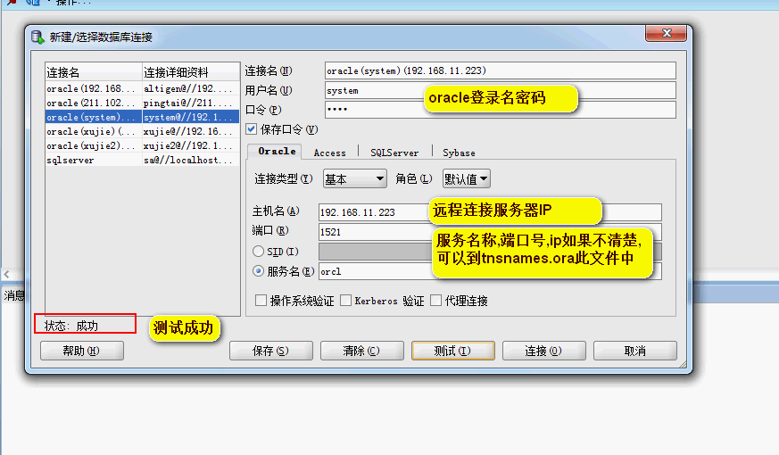779x455 pixels.
Task: Click the 消息 panel label behind dialog
Action: click(14, 295)
